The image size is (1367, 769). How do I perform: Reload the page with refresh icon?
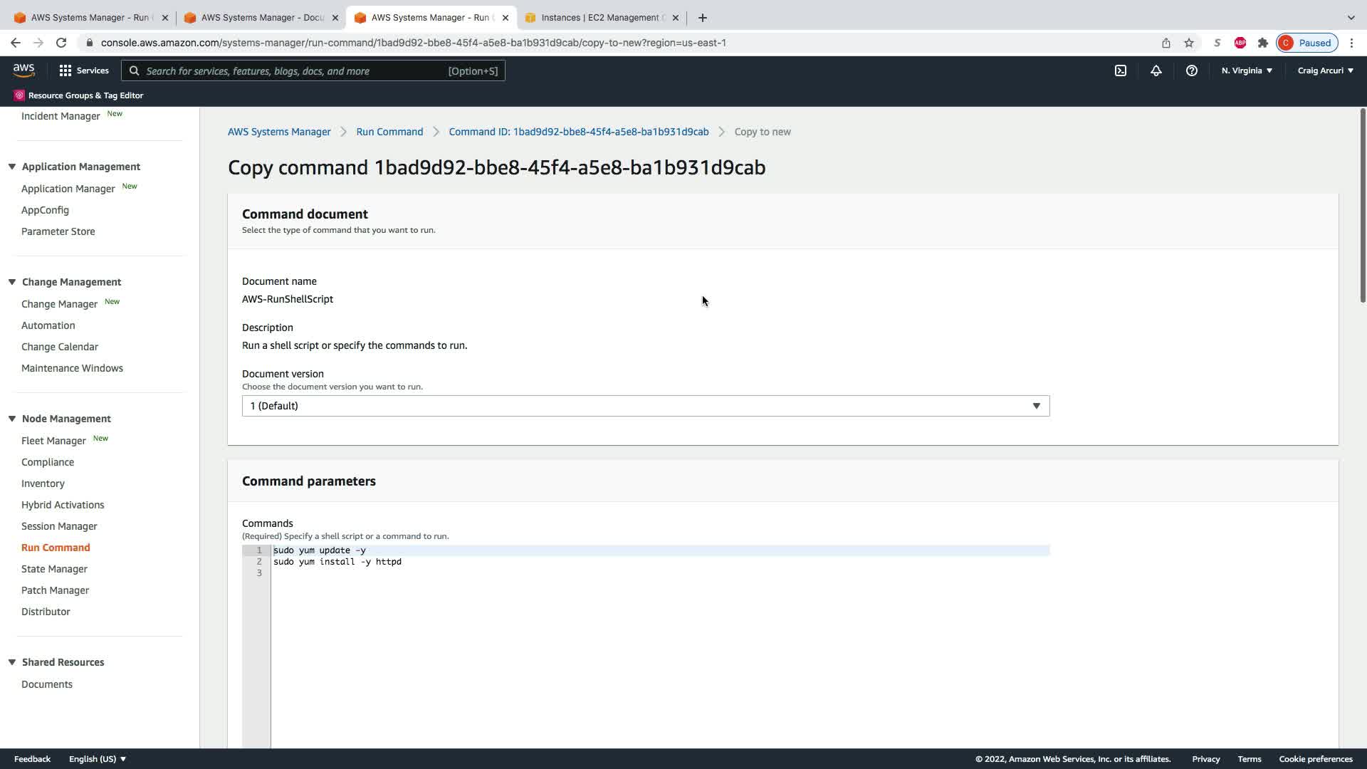point(61,43)
